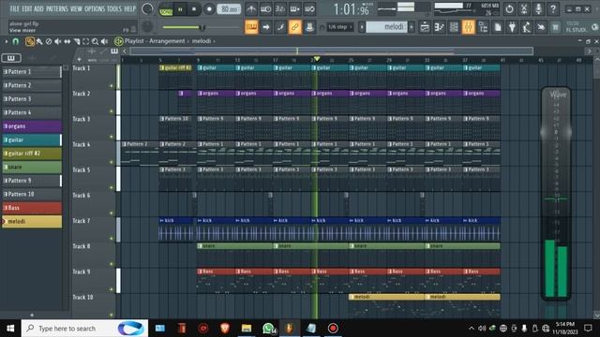This screenshot has height=337, width=600.
Task: Open the FILE menu
Action: pos(15,8)
